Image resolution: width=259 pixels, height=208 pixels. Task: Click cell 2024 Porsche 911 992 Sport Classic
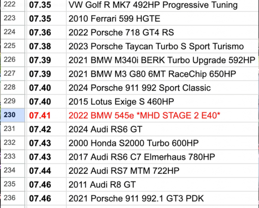(163, 87)
